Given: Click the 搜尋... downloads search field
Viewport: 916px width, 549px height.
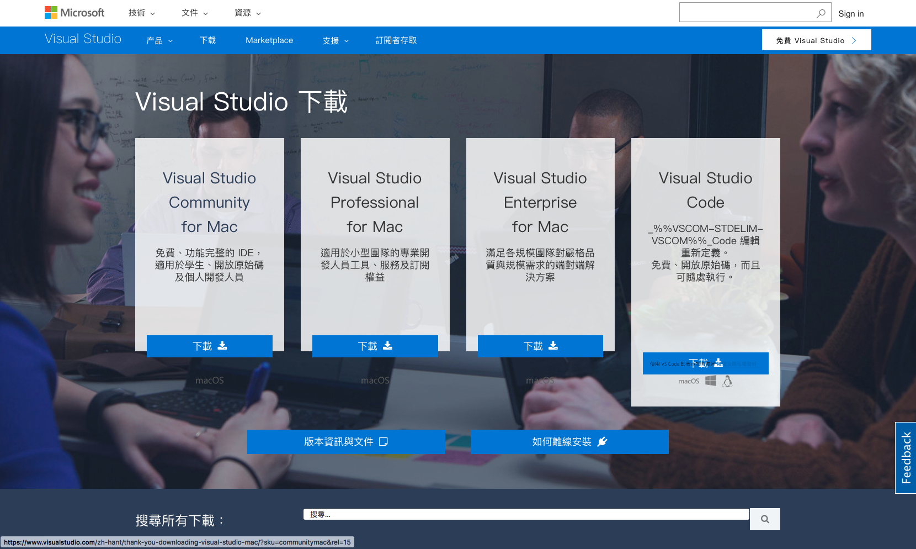Looking at the screenshot, I should 526,514.
